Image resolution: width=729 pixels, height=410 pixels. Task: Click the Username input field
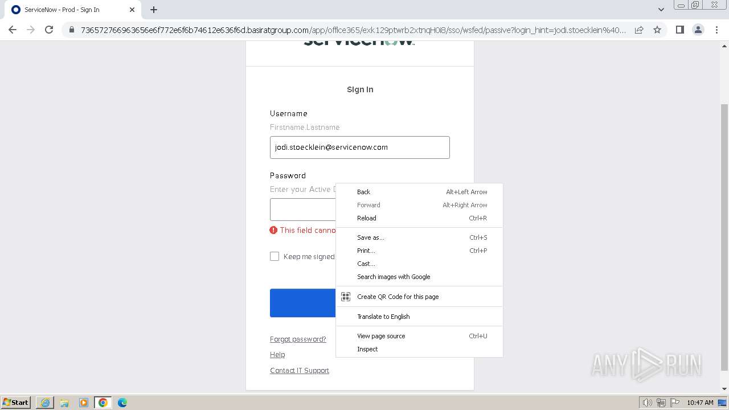click(360, 147)
